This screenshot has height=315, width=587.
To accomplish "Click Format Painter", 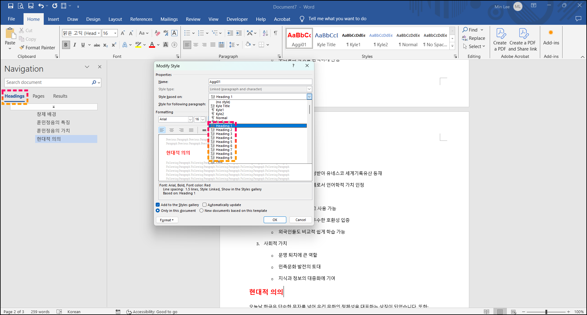I will point(37,47).
